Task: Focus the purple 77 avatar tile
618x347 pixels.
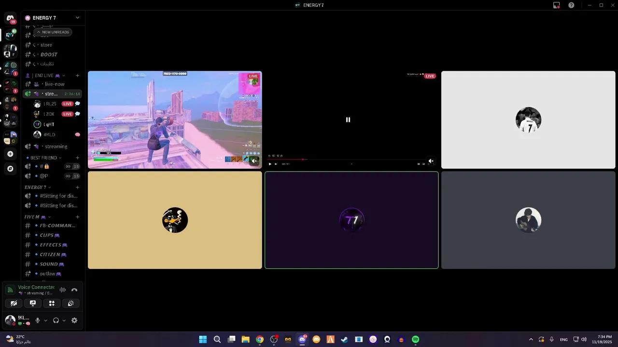Action: point(351,220)
